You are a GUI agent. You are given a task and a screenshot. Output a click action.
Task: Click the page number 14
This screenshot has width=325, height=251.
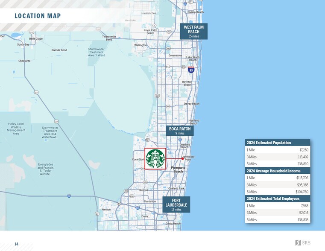pos(16,244)
